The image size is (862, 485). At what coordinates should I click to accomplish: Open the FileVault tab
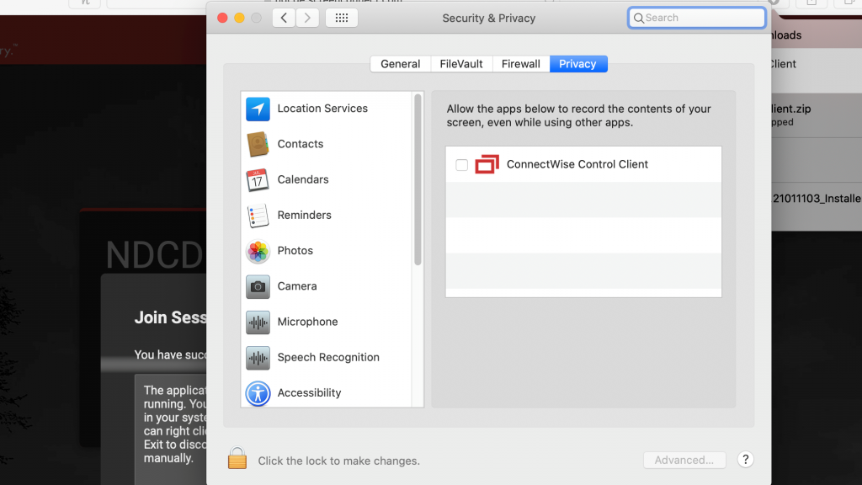(461, 64)
